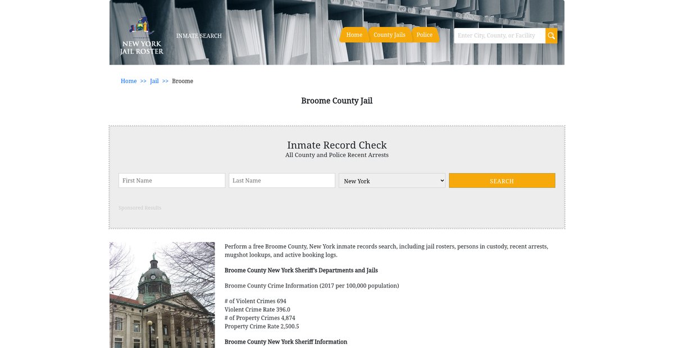Click the orange SEARCH button
Image resolution: width=674 pixels, height=348 pixels.
(502, 181)
